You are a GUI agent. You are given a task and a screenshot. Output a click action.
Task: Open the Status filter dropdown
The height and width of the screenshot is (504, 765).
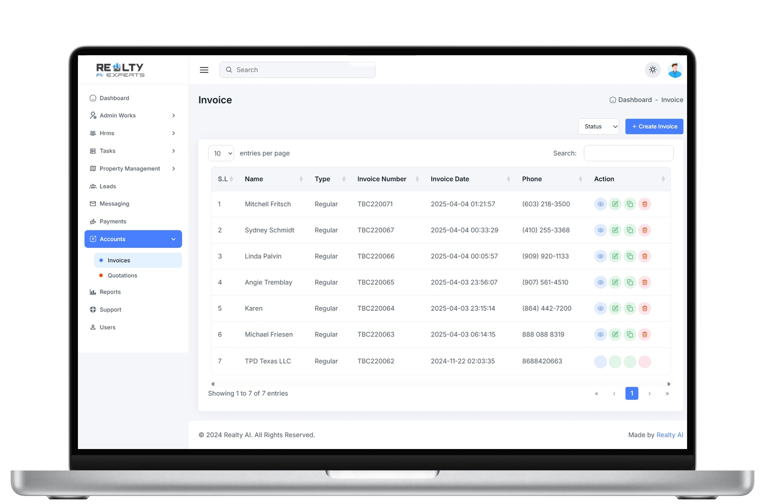point(599,127)
